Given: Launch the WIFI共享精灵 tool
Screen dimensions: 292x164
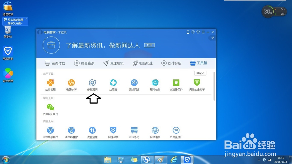Looking at the screenshot, I should pos(50,130).
